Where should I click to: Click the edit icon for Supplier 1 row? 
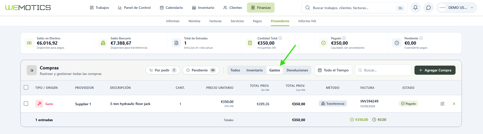click(442, 104)
